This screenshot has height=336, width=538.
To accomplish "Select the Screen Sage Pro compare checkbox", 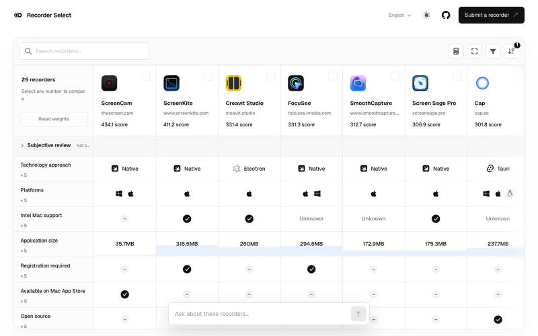I will (457, 76).
